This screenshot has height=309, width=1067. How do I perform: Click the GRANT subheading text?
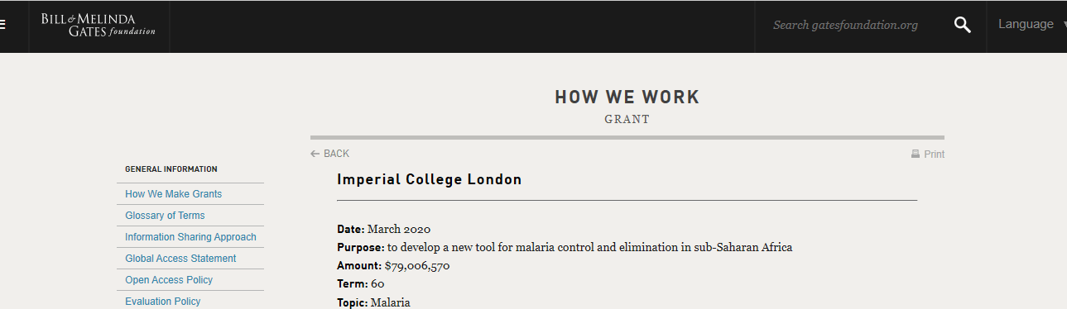tap(627, 120)
